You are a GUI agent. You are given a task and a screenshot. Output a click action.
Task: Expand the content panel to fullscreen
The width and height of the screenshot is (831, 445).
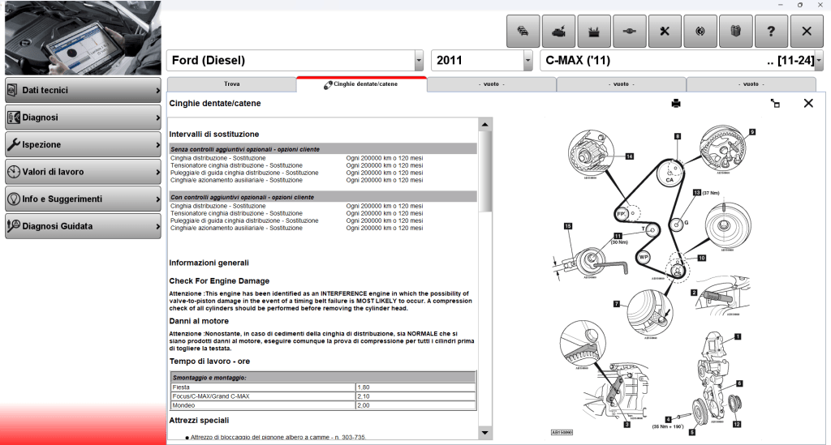point(775,104)
